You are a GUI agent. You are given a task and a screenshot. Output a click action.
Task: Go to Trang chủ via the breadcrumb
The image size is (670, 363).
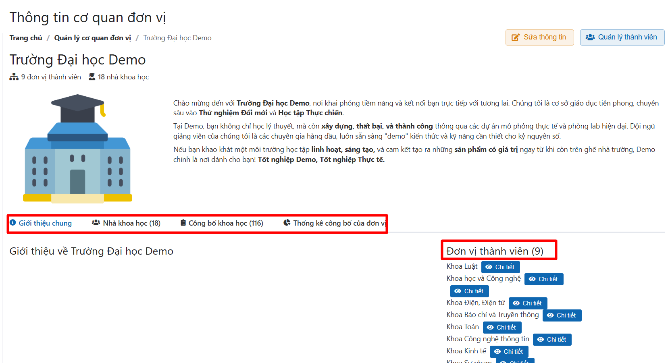(x=26, y=38)
